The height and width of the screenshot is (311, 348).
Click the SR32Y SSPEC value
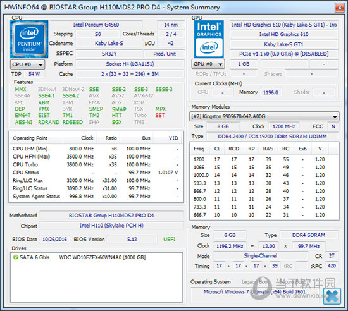109,54
